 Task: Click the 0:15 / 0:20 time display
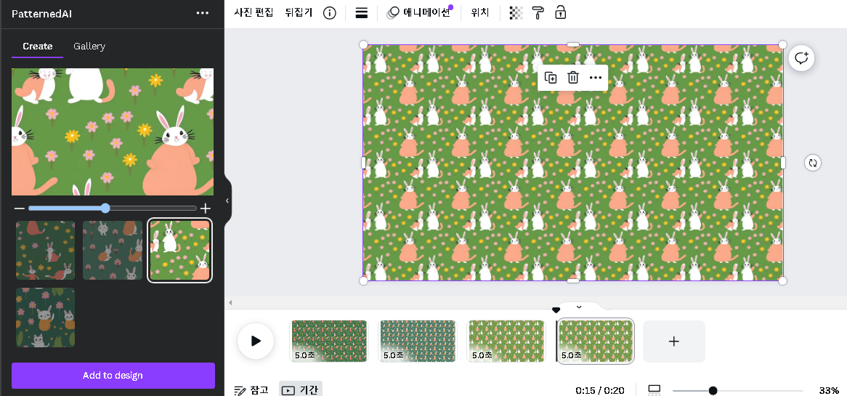coord(600,391)
